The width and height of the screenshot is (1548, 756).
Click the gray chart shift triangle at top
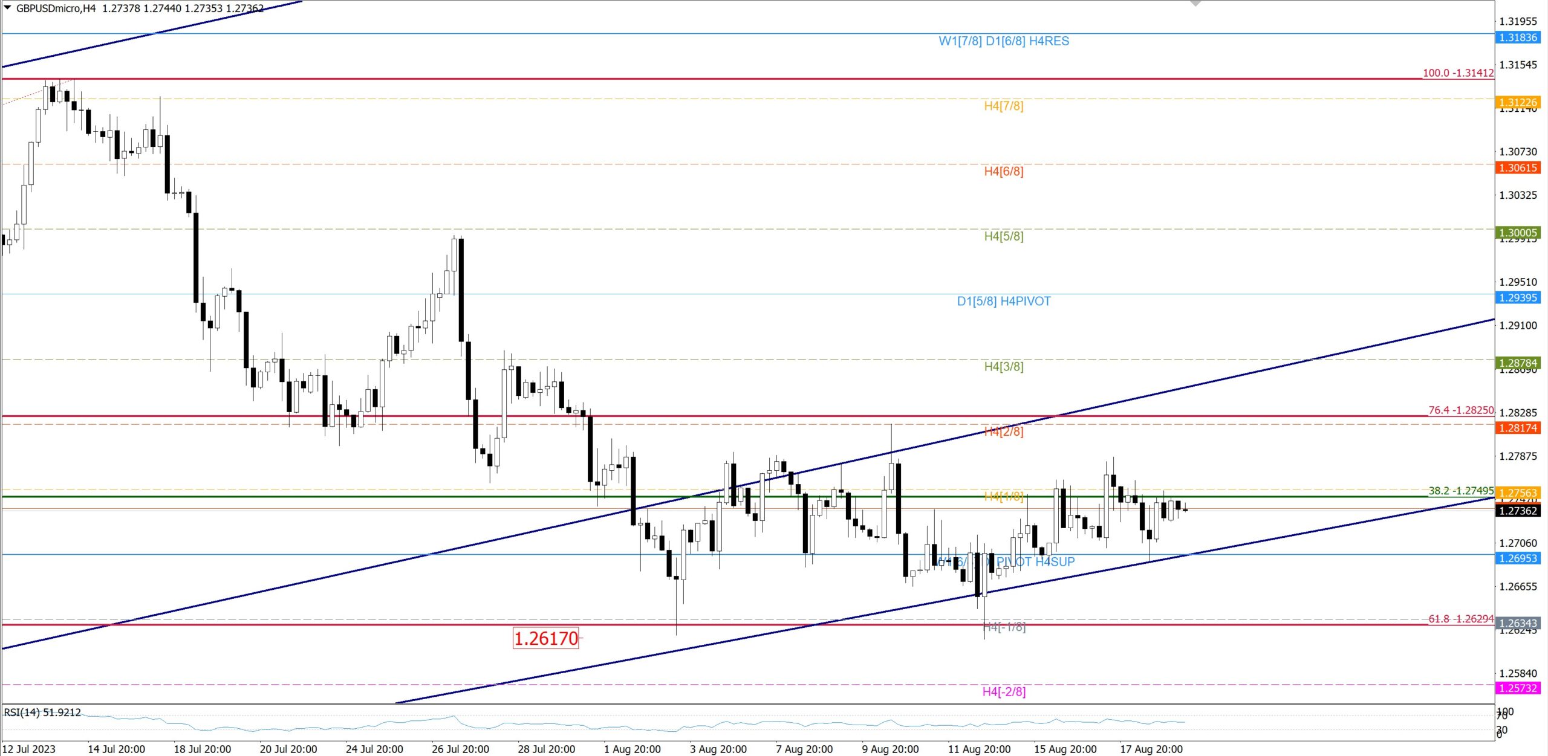click(x=1195, y=4)
